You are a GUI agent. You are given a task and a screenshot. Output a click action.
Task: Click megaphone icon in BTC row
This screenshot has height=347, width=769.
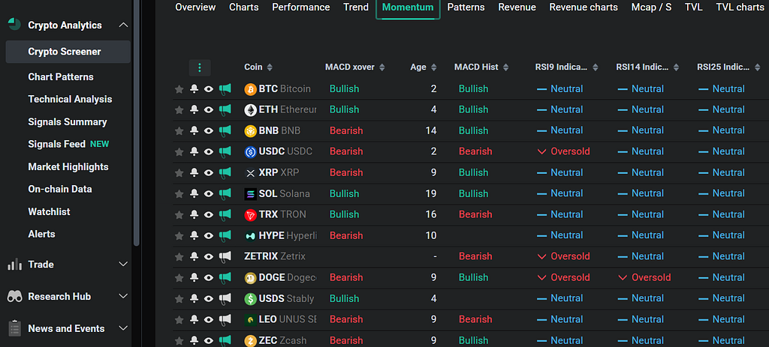(x=225, y=88)
